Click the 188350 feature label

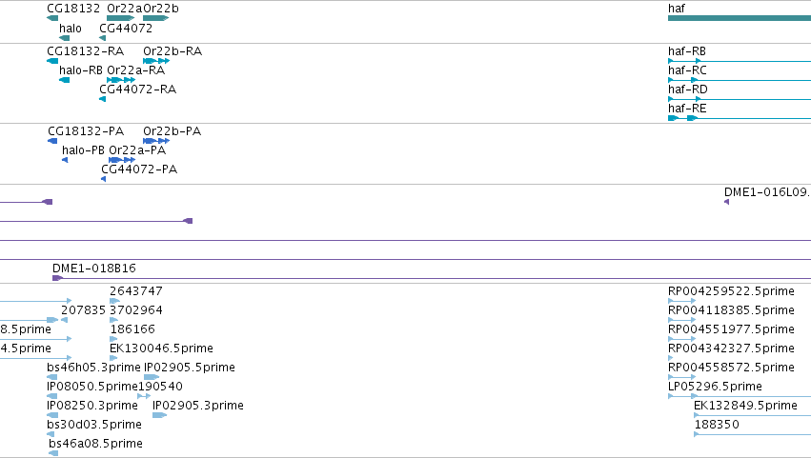pos(717,425)
